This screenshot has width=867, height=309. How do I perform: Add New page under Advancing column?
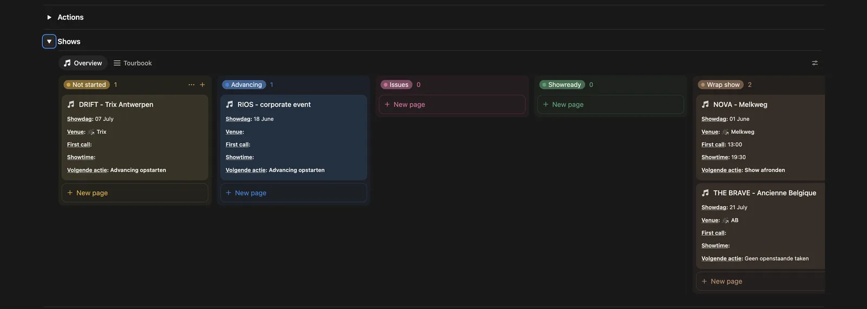point(294,192)
